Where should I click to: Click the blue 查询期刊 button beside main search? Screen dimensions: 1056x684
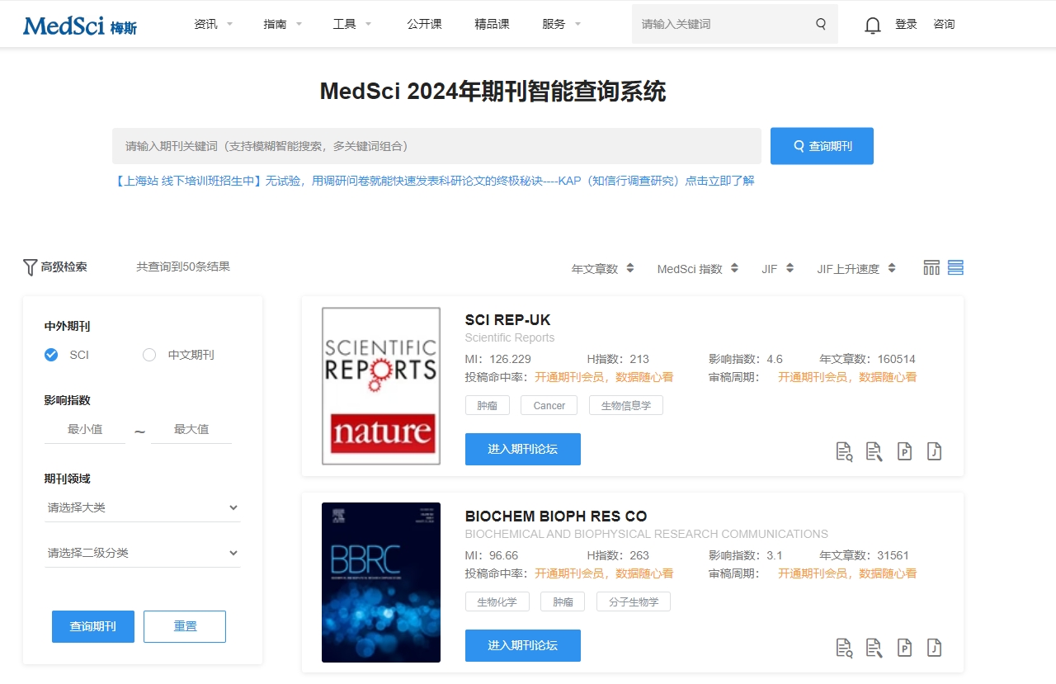(822, 146)
